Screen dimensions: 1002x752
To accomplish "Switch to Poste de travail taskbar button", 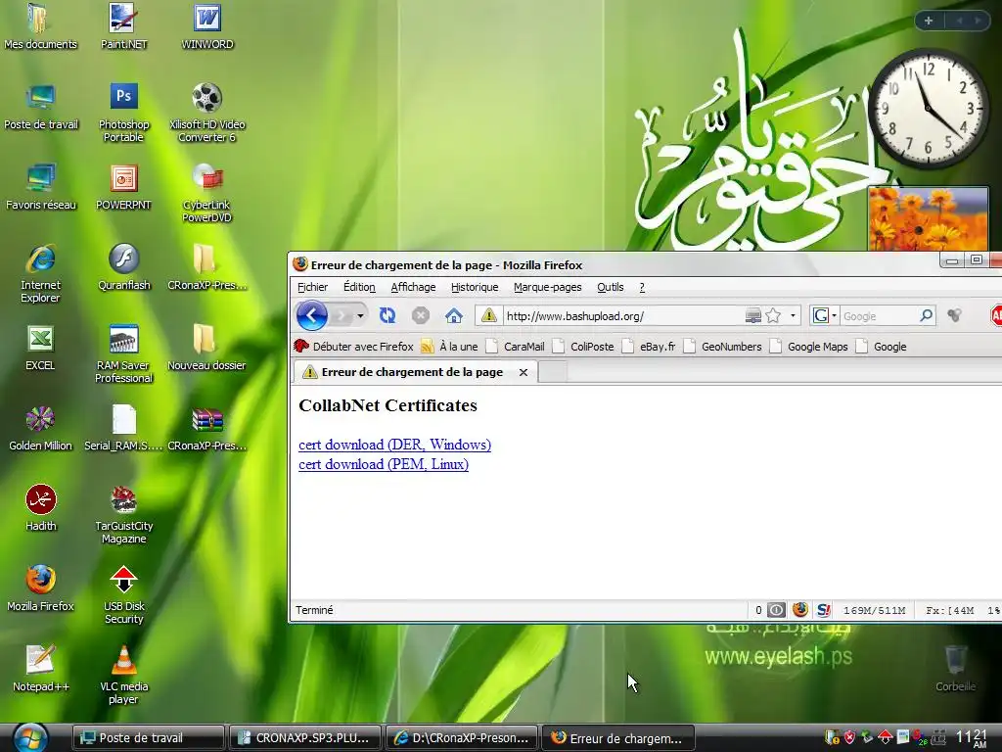I will pos(149,738).
